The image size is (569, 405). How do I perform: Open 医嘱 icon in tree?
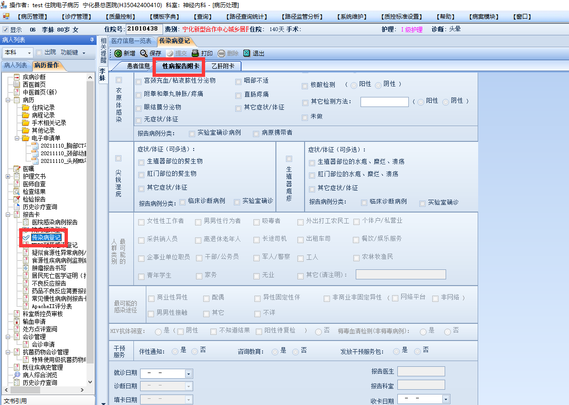coord(17,169)
